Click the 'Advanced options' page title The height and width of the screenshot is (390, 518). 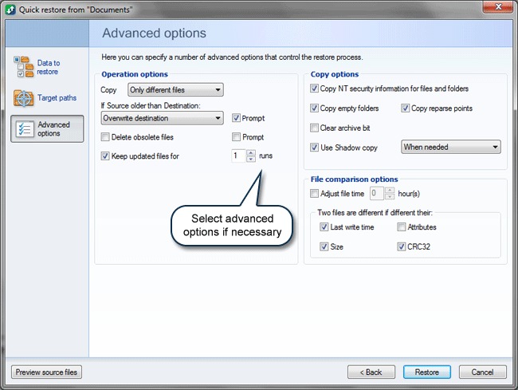coord(154,33)
